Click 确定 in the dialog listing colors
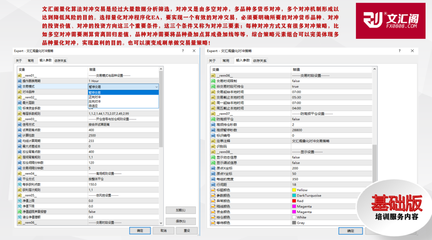Viewport: 432px width, 240px height. click(351, 231)
